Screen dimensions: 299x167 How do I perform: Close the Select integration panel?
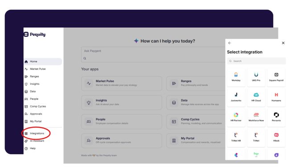click(x=283, y=43)
